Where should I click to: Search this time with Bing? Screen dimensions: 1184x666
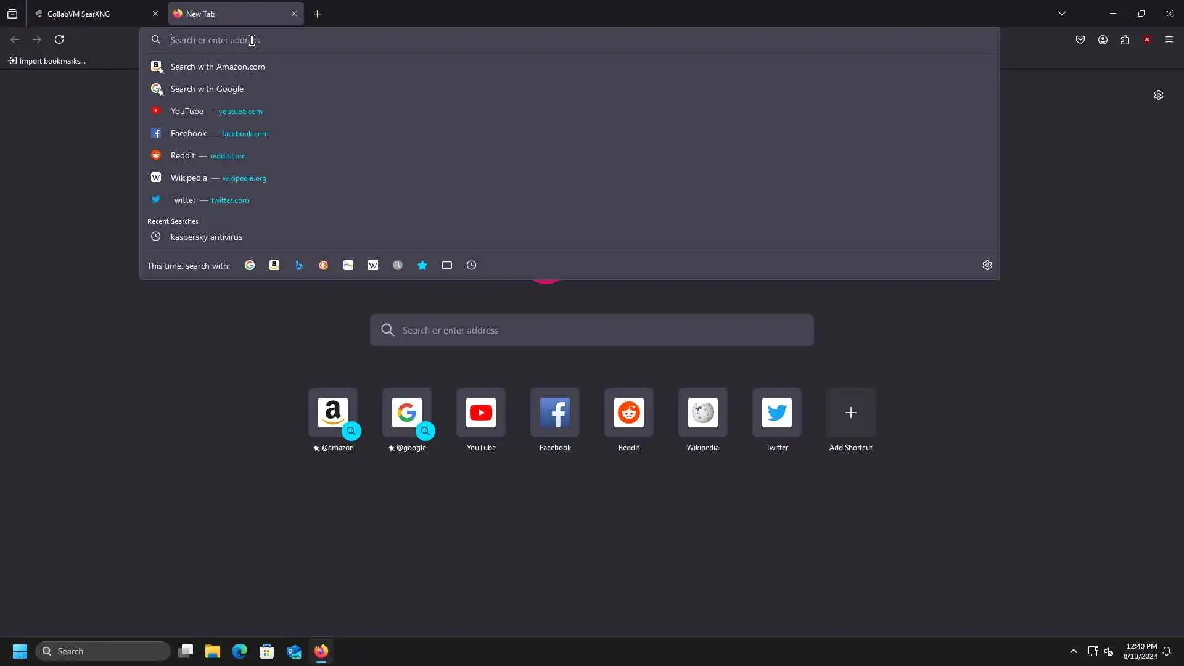pos(299,265)
